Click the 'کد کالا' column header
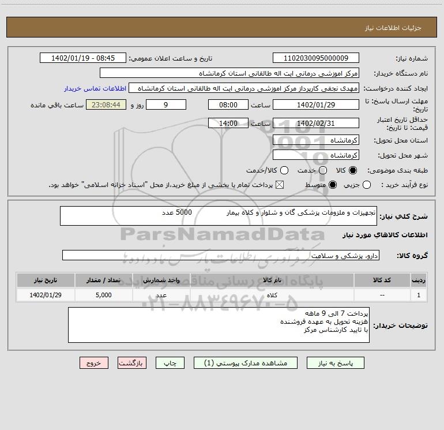Image resolution: width=444 pixels, height=430 pixels. pyautogui.click(x=382, y=280)
